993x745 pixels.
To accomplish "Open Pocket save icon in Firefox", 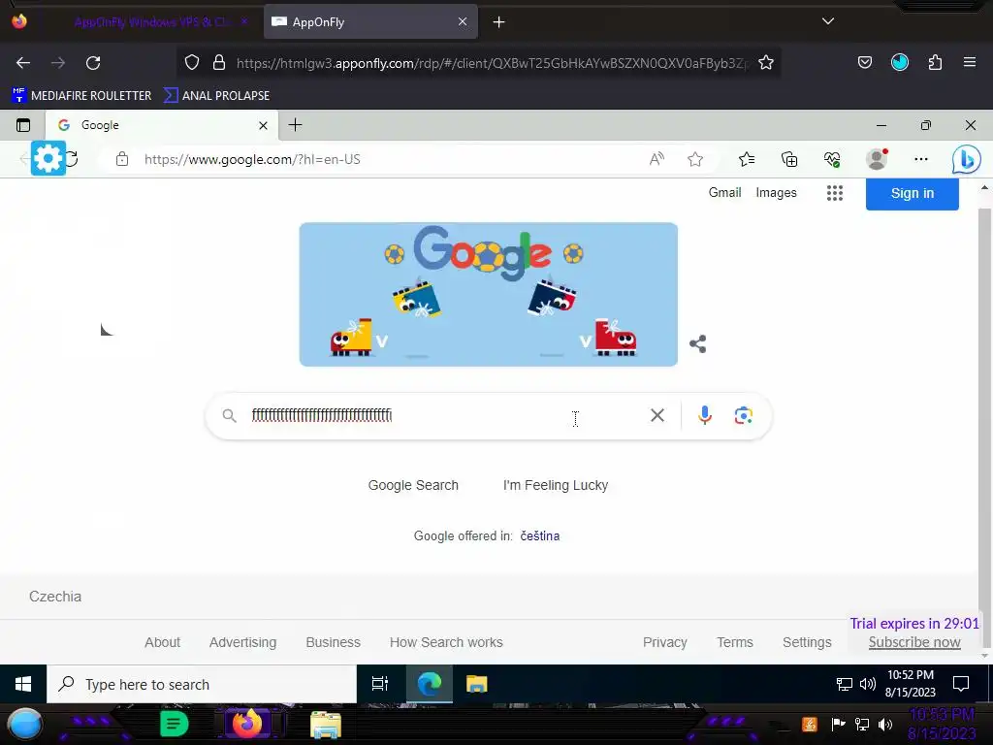I will point(864,62).
